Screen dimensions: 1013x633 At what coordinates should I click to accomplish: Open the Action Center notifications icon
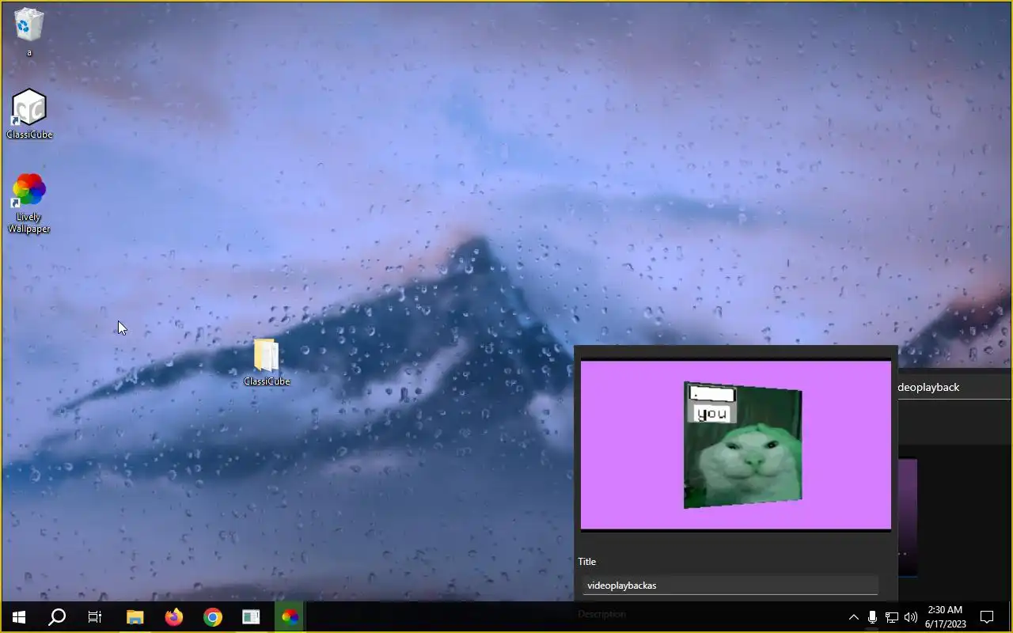pos(987,617)
